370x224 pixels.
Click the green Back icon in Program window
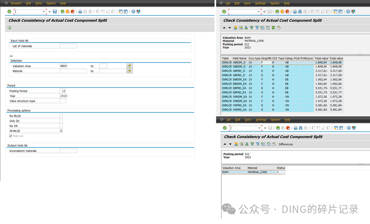(63, 11)
